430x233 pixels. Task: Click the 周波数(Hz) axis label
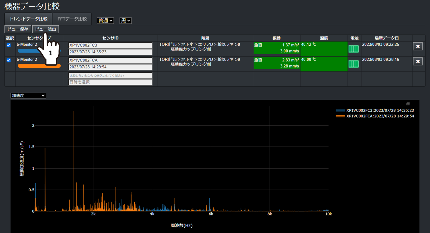[x=181, y=226]
